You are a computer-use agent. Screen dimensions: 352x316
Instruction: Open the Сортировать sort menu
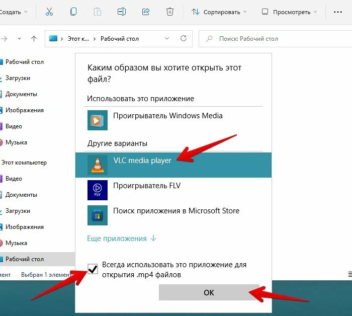(219, 12)
